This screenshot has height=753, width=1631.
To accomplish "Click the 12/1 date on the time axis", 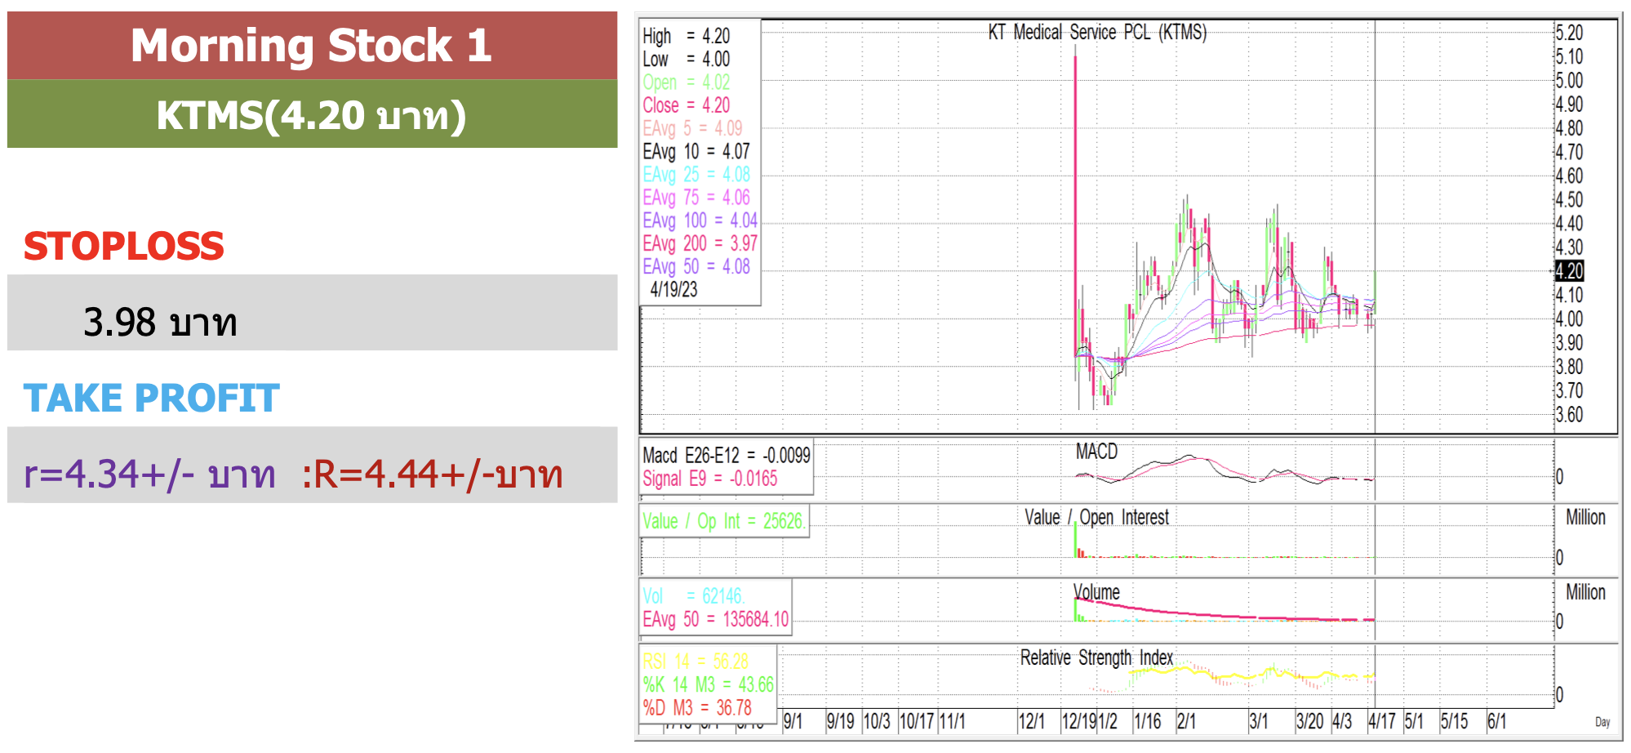I will 1032,721.
